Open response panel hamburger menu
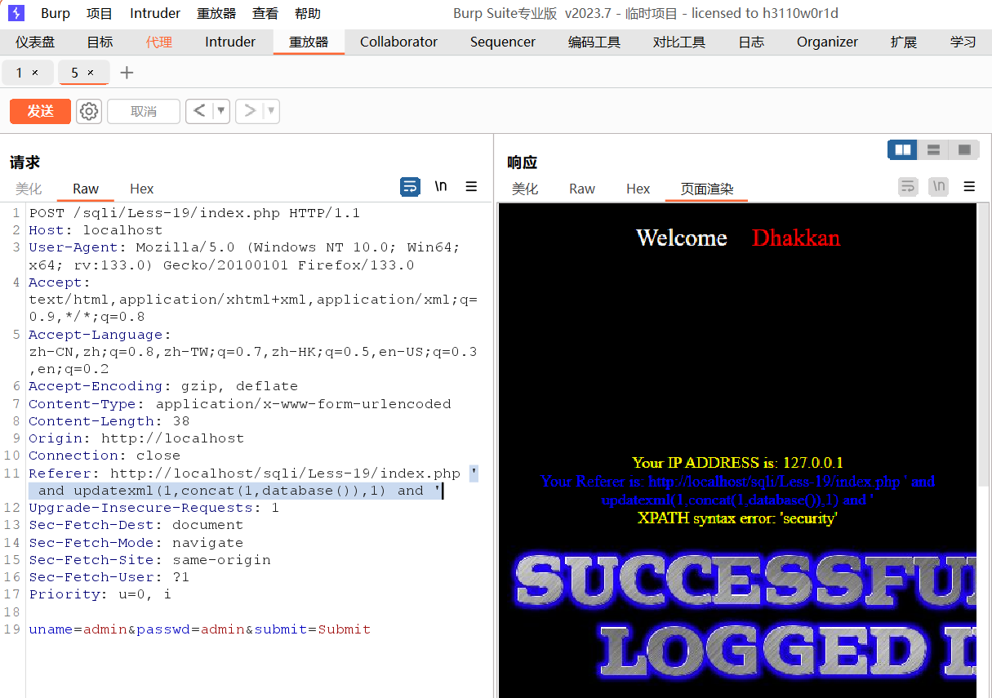992x698 pixels. pyautogui.click(x=969, y=187)
